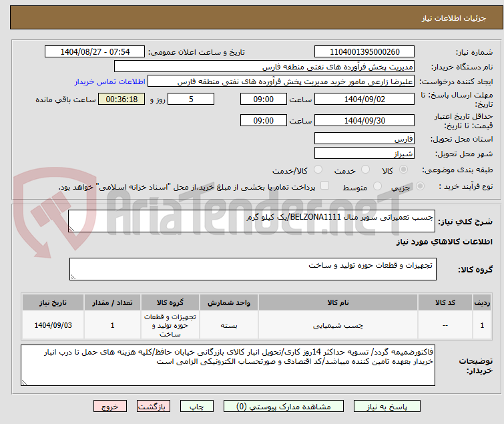Select the کالا radio button
504x424 pixels.
(403, 170)
